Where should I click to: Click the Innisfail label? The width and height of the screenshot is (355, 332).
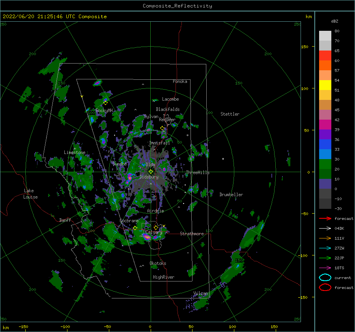click(x=159, y=143)
